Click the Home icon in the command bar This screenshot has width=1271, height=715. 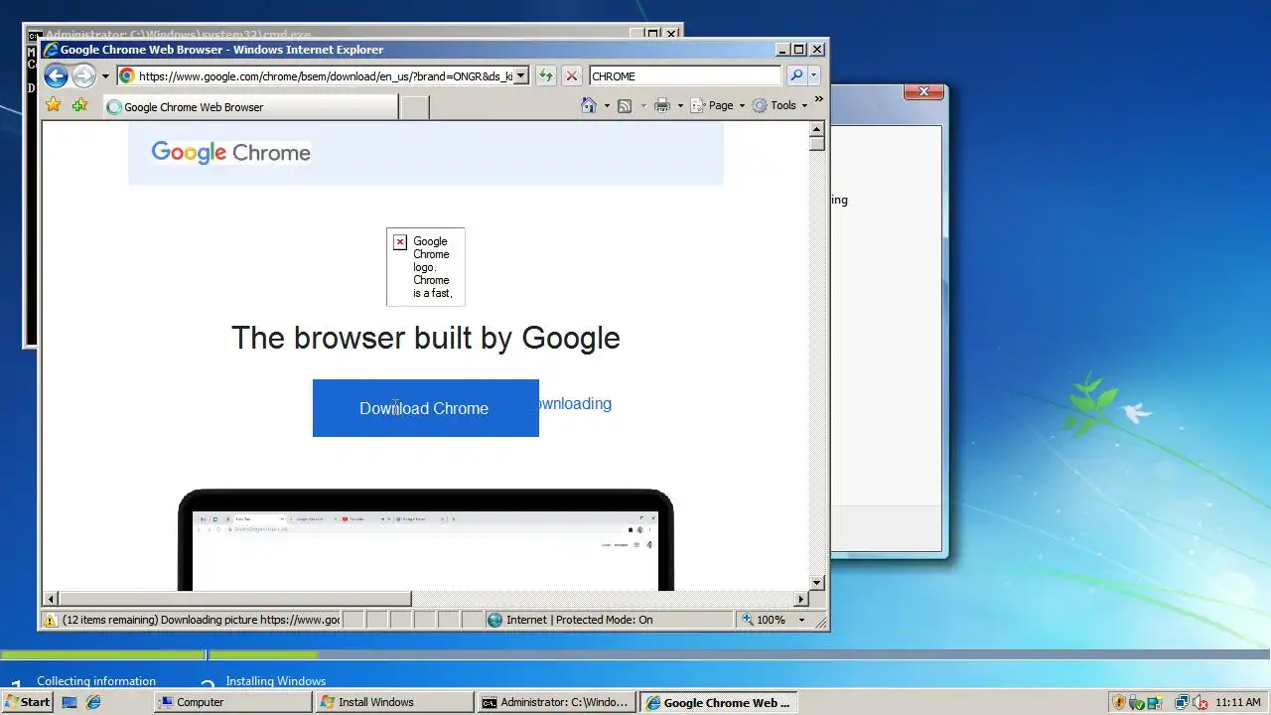(x=589, y=105)
